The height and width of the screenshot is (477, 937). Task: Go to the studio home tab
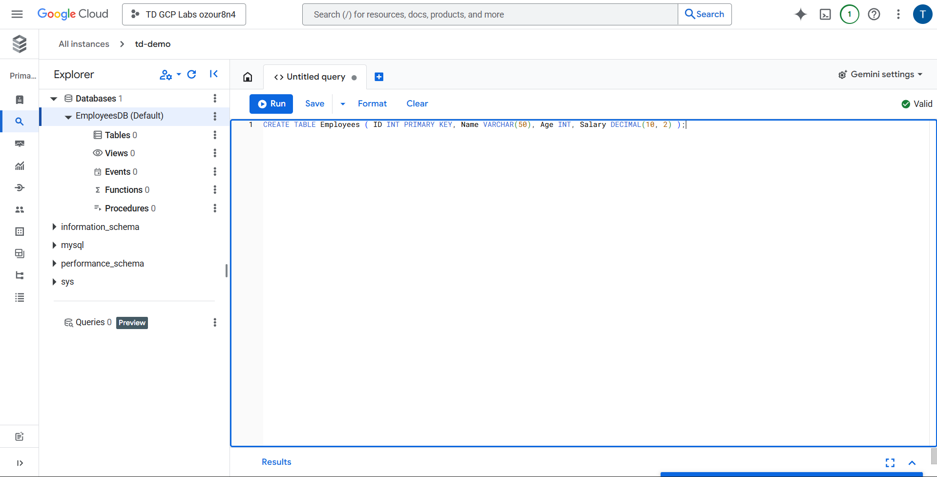pyautogui.click(x=248, y=77)
